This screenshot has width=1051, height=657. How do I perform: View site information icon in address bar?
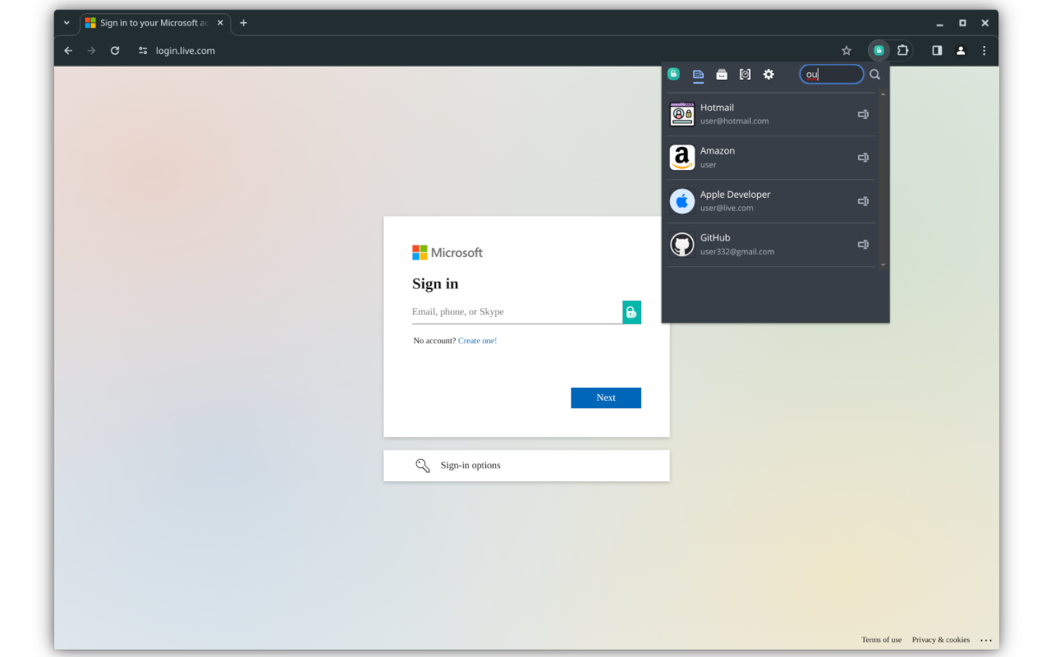click(x=143, y=51)
